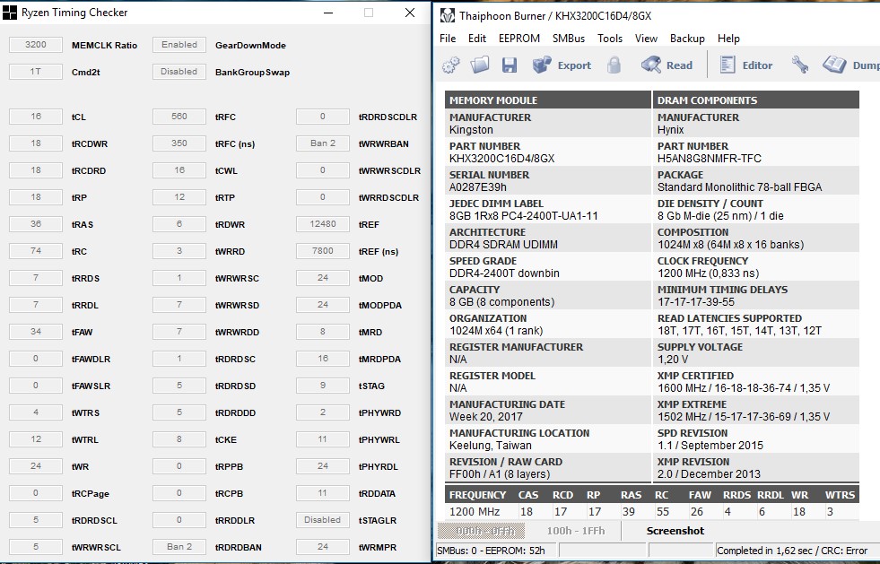The height and width of the screenshot is (564, 880).
Task: Open the Backup menu
Action: click(687, 39)
